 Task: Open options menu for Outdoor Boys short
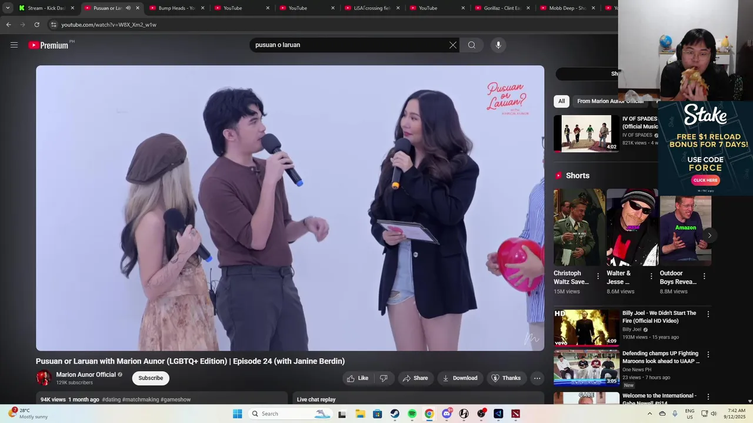704,276
